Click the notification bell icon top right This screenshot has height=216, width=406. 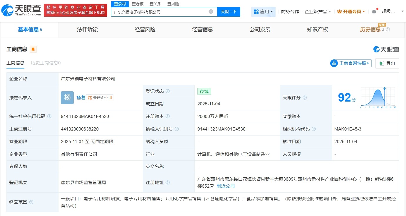click(374, 11)
